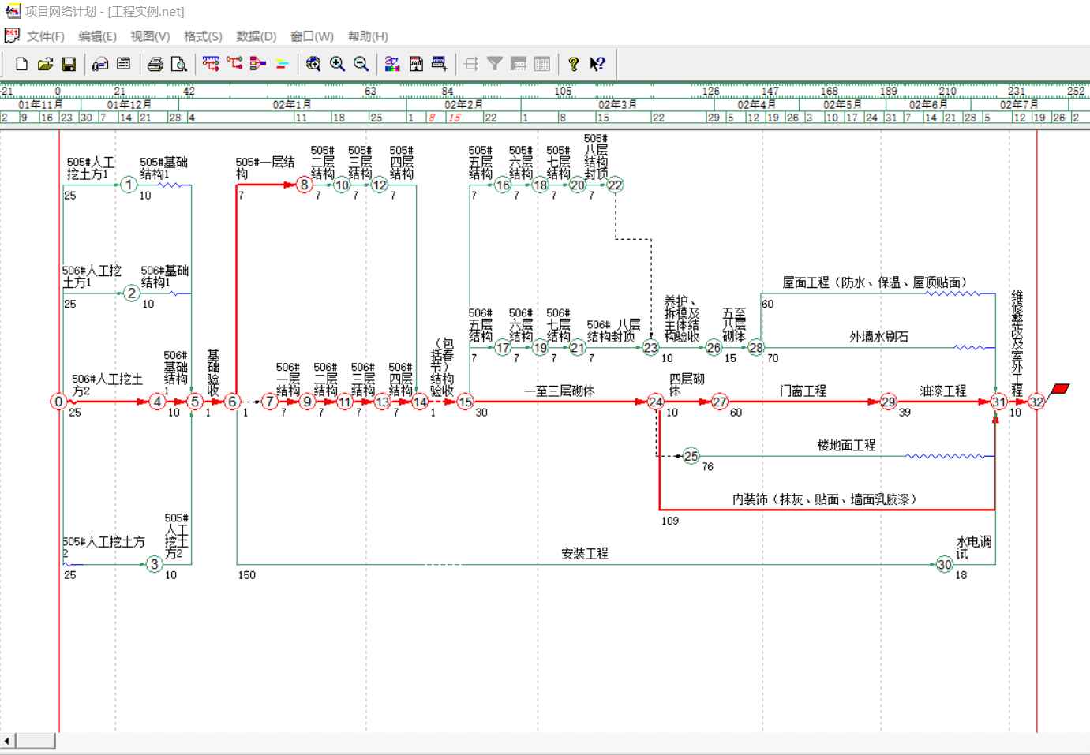Screen dimensions: 1090x755
Task: Open the 文件(F) menu
Action: click(46, 36)
